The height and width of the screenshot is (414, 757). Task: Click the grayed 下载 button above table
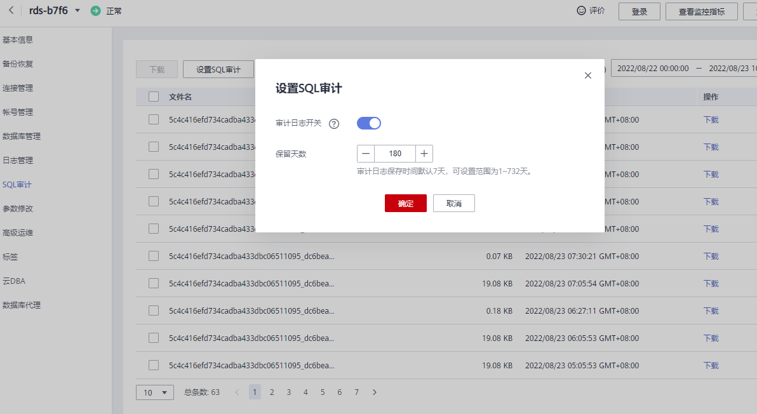tap(157, 69)
